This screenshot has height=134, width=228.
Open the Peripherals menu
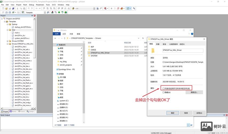pyautogui.click(x=40, y=5)
